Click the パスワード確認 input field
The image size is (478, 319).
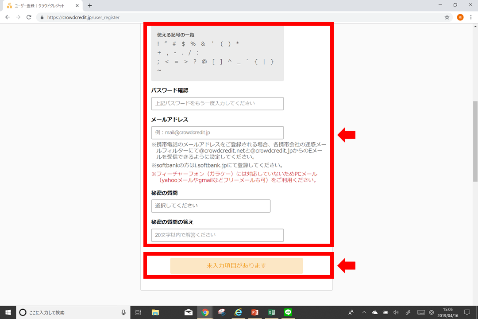(217, 104)
